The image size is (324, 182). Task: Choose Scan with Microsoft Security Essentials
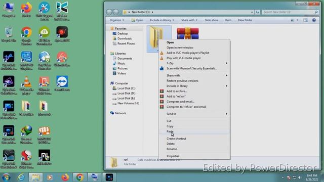pos(194,68)
